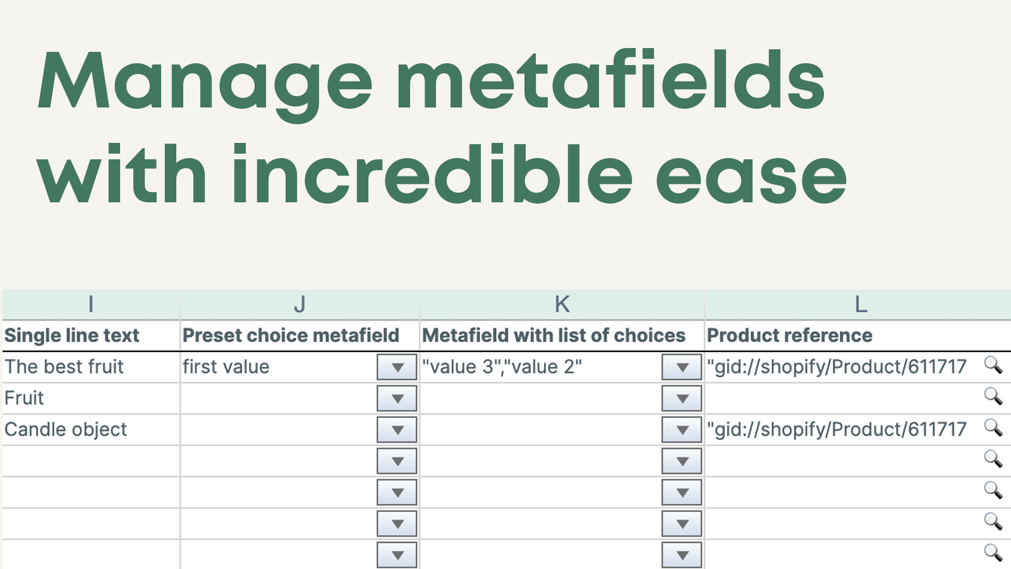1011x569 pixels.
Task: Open the dropdown showing "first value"
Action: (397, 367)
